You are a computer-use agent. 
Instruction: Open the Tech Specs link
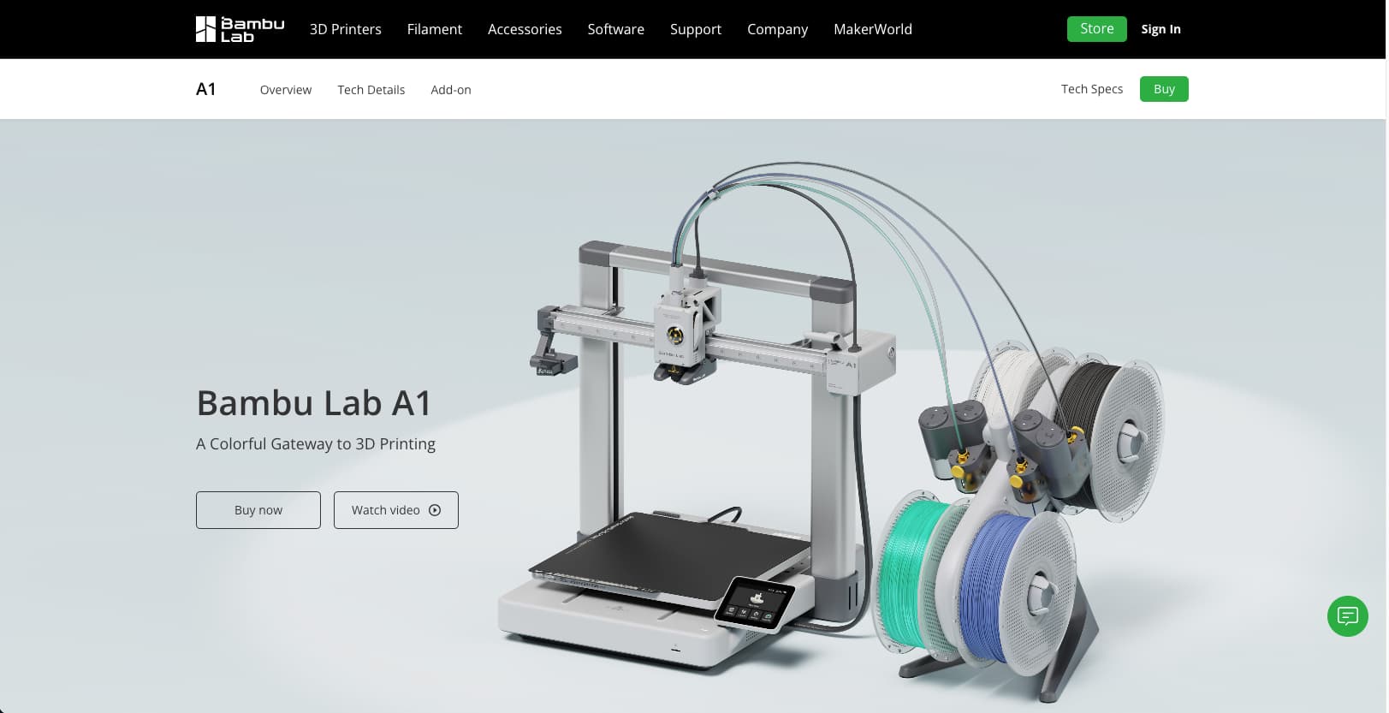click(1092, 89)
